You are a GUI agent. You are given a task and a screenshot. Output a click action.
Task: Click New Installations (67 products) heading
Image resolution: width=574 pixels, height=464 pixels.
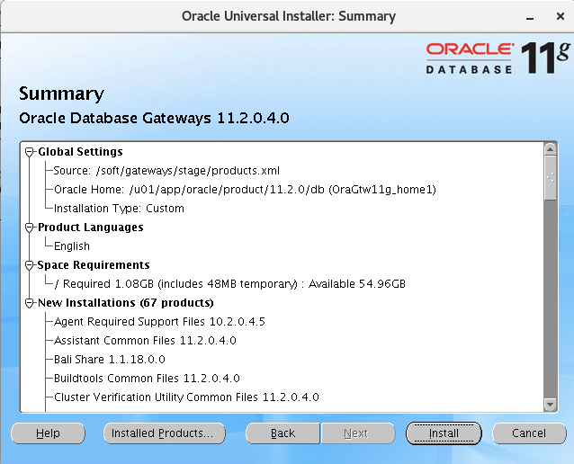pos(126,303)
